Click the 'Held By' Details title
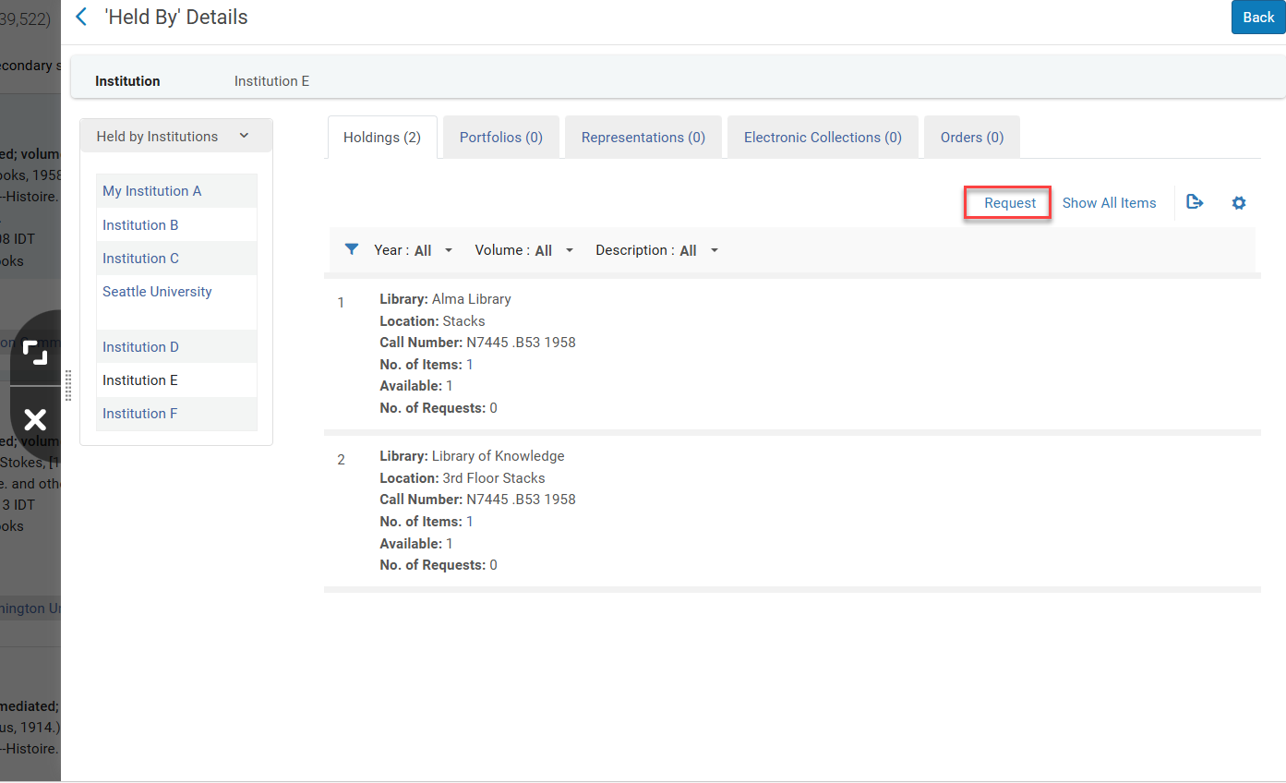Screen dimensions: 1286x783 click(x=176, y=17)
